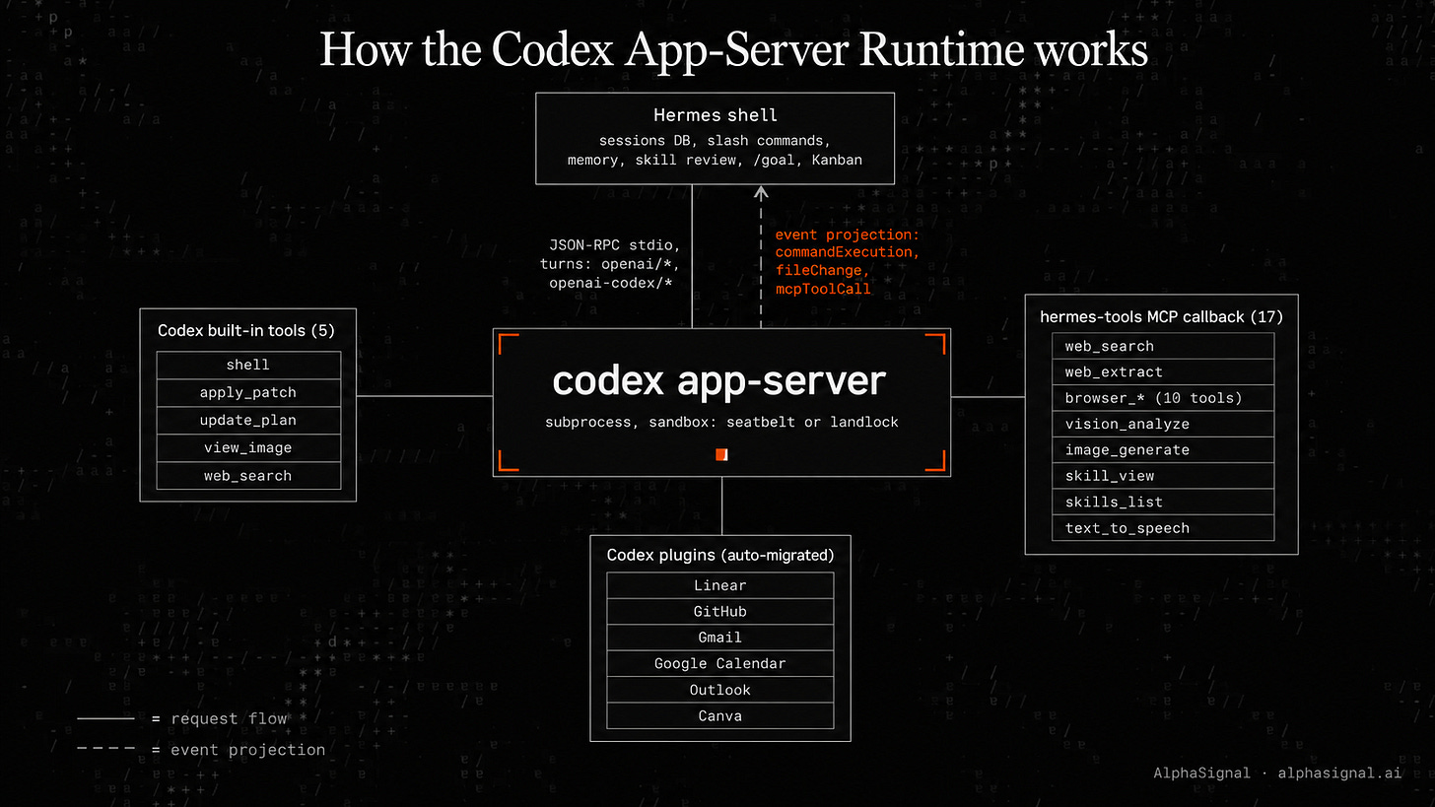Select the 'image_generate' row

[1163, 450]
